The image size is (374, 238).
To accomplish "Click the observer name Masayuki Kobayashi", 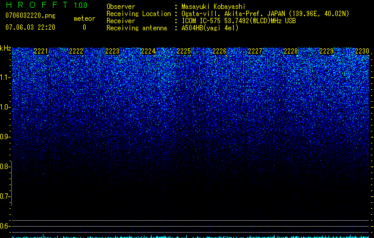I will tap(213, 7).
